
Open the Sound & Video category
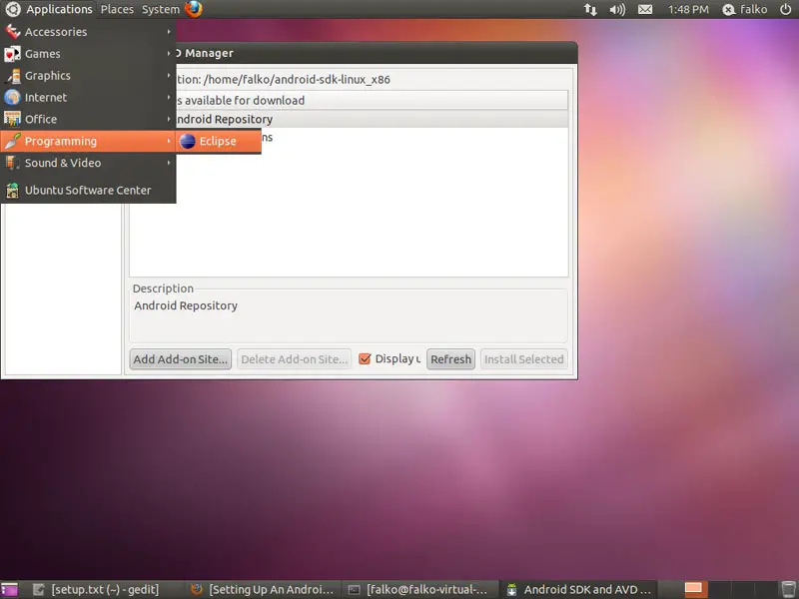click(x=88, y=163)
